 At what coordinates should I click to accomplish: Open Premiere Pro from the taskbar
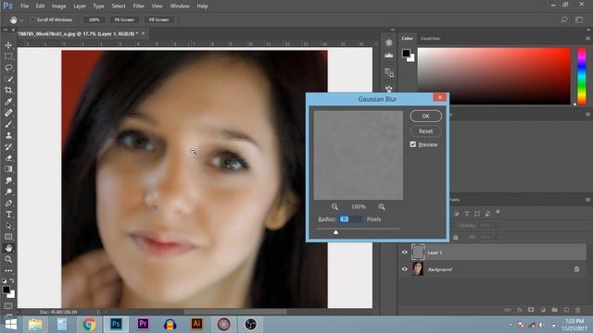coord(143,325)
